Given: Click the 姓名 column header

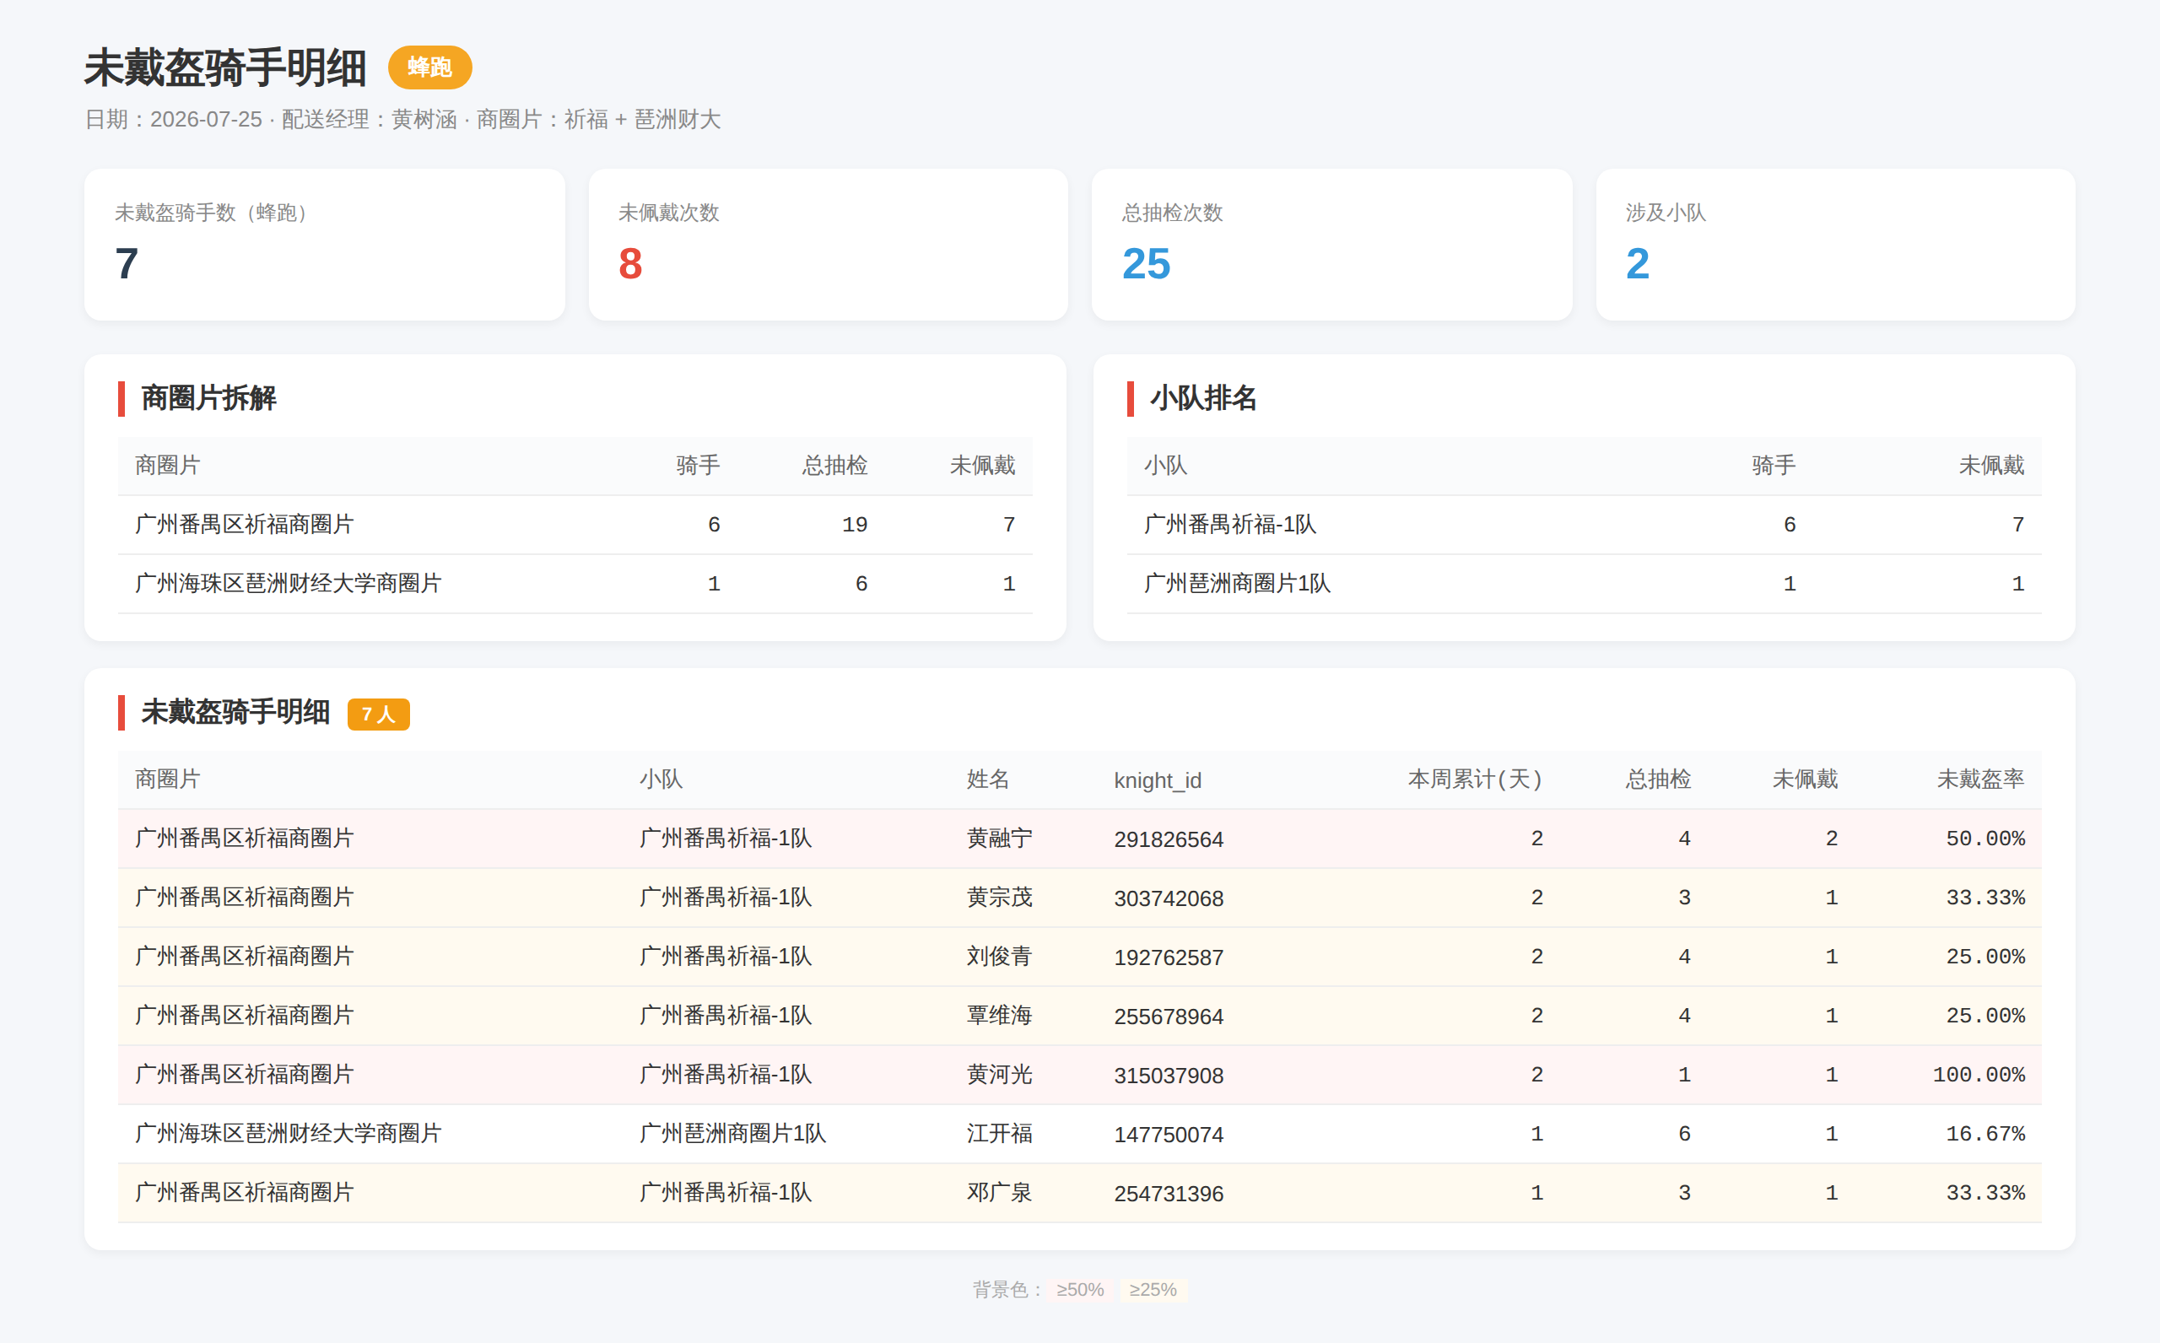Looking at the screenshot, I should tap(989, 779).
